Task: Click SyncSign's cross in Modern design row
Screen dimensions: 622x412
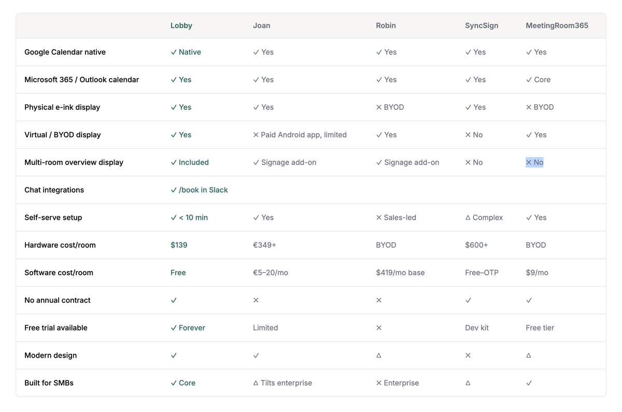Action: tap(468, 356)
